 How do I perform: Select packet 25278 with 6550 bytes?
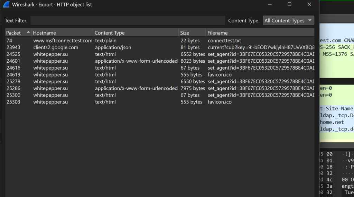tap(104, 81)
